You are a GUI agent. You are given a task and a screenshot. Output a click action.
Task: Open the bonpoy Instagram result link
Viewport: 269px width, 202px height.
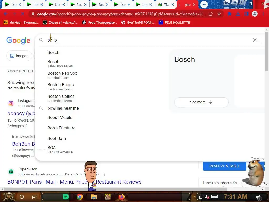click(21, 113)
